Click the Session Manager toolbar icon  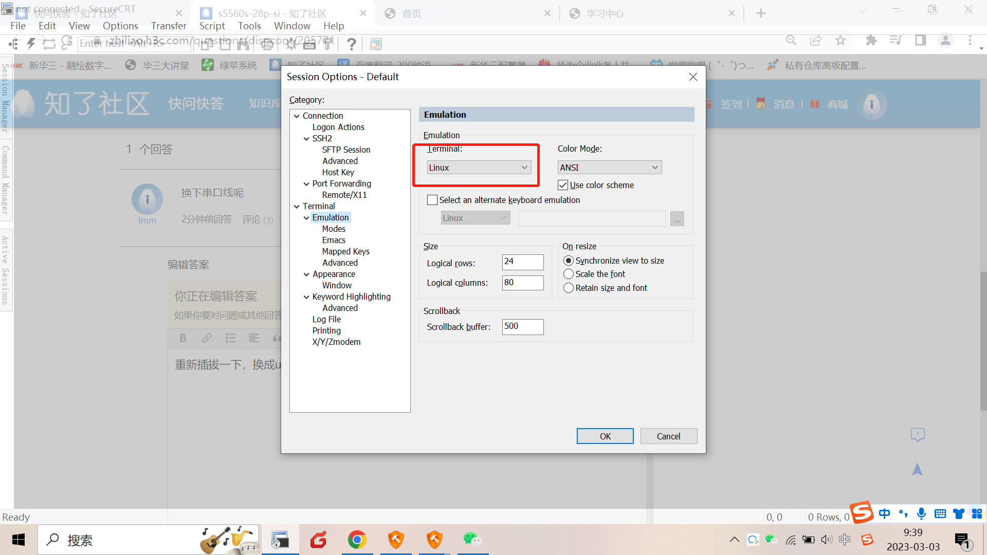pos(13,44)
